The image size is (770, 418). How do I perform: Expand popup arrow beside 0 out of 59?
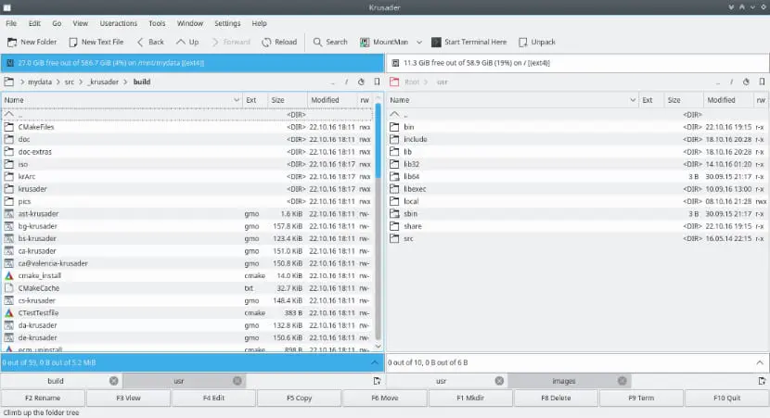tap(375, 362)
